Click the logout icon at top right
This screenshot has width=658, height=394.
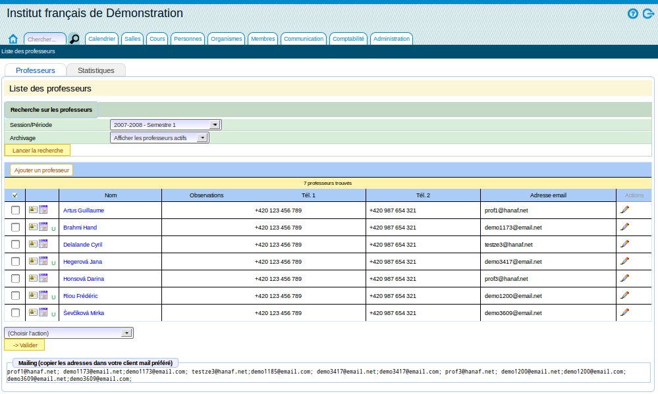tap(648, 14)
